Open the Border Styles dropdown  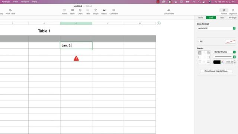[x=224, y=52]
